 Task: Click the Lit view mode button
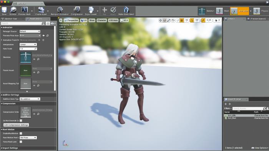[84, 20]
